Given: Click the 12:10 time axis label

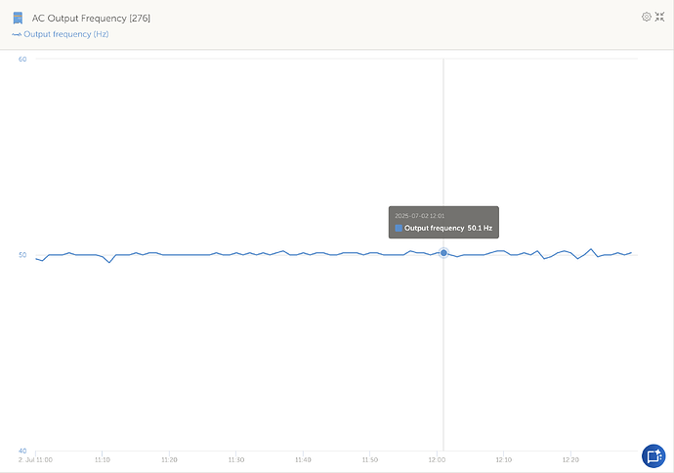Looking at the screenshot, I should pyautogui.click(x=503, y=458).
